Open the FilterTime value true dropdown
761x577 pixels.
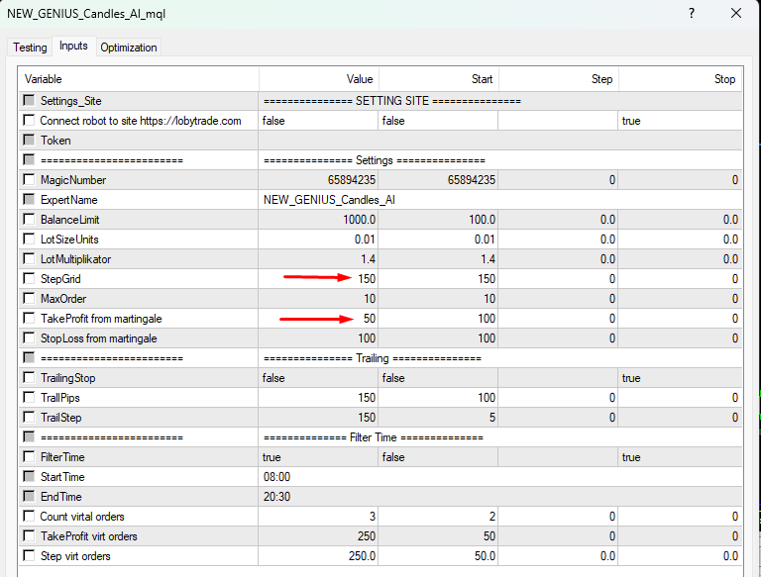coord(319,457)
